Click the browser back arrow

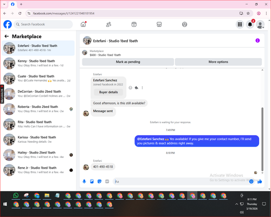pos(5,14)
